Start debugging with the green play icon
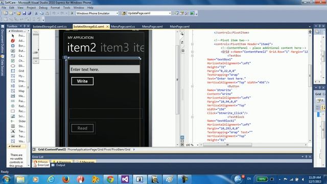Screen dimensions: 327x184 tap(72, 13)
